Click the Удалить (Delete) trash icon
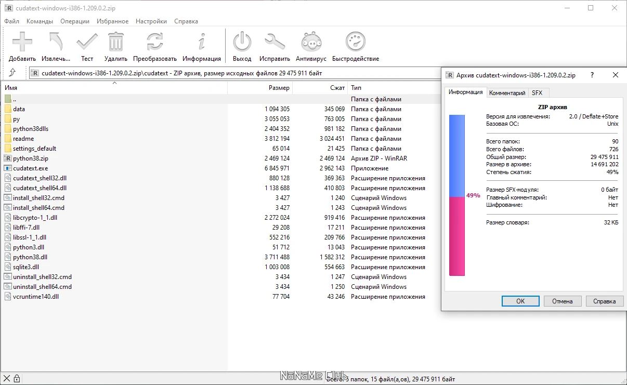The width and height of the screenshot is (627, 385). (x=115, y=41)
